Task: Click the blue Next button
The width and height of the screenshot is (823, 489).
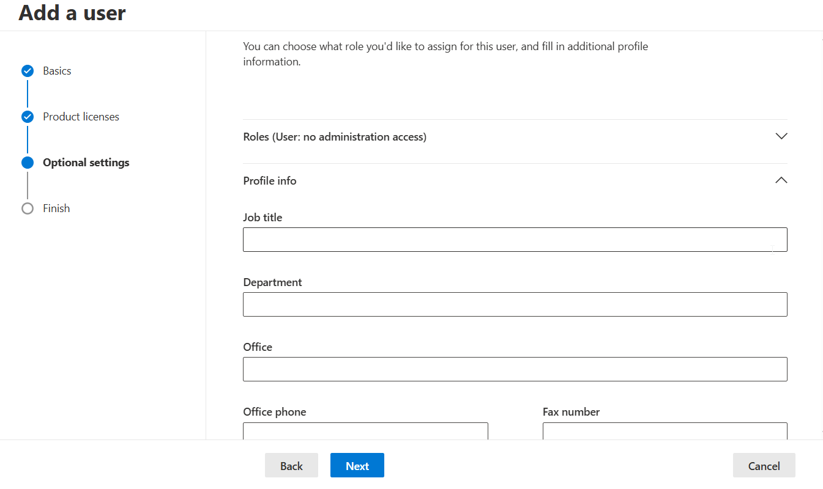Action: coord(357,466)
